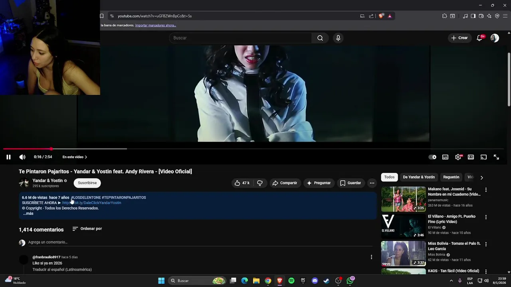Select the 'Todos' filter chip
The height and width of the screenshot is (287, 511).
coord(389,177)
